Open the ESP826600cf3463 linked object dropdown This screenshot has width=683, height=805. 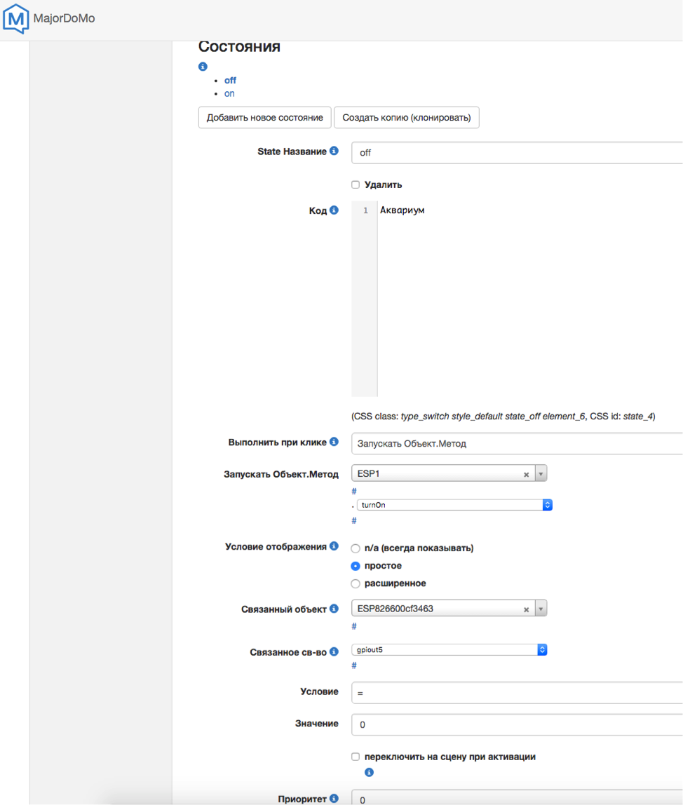pos(540,609)
